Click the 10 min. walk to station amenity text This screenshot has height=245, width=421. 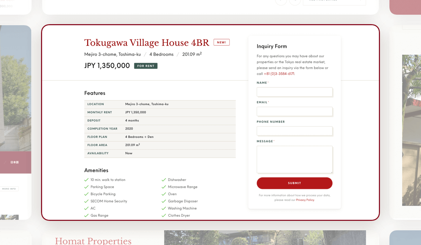tap(108, 180)
